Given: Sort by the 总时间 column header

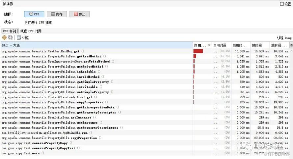Looking at the screenshot, I should pos(260,45).
